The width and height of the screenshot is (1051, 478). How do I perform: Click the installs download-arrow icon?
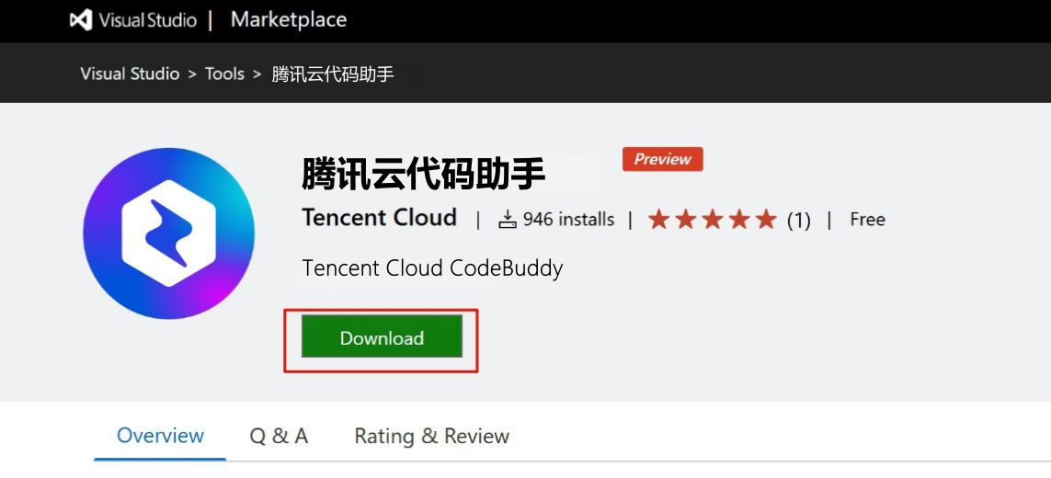coord(508,219)
